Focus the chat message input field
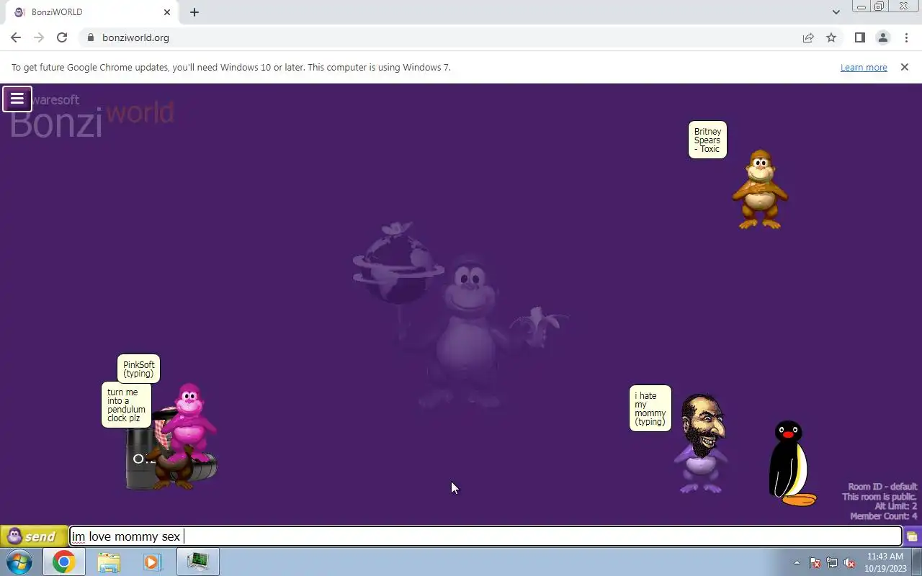Viewport: 922px width, 576px height. [485, 536]
